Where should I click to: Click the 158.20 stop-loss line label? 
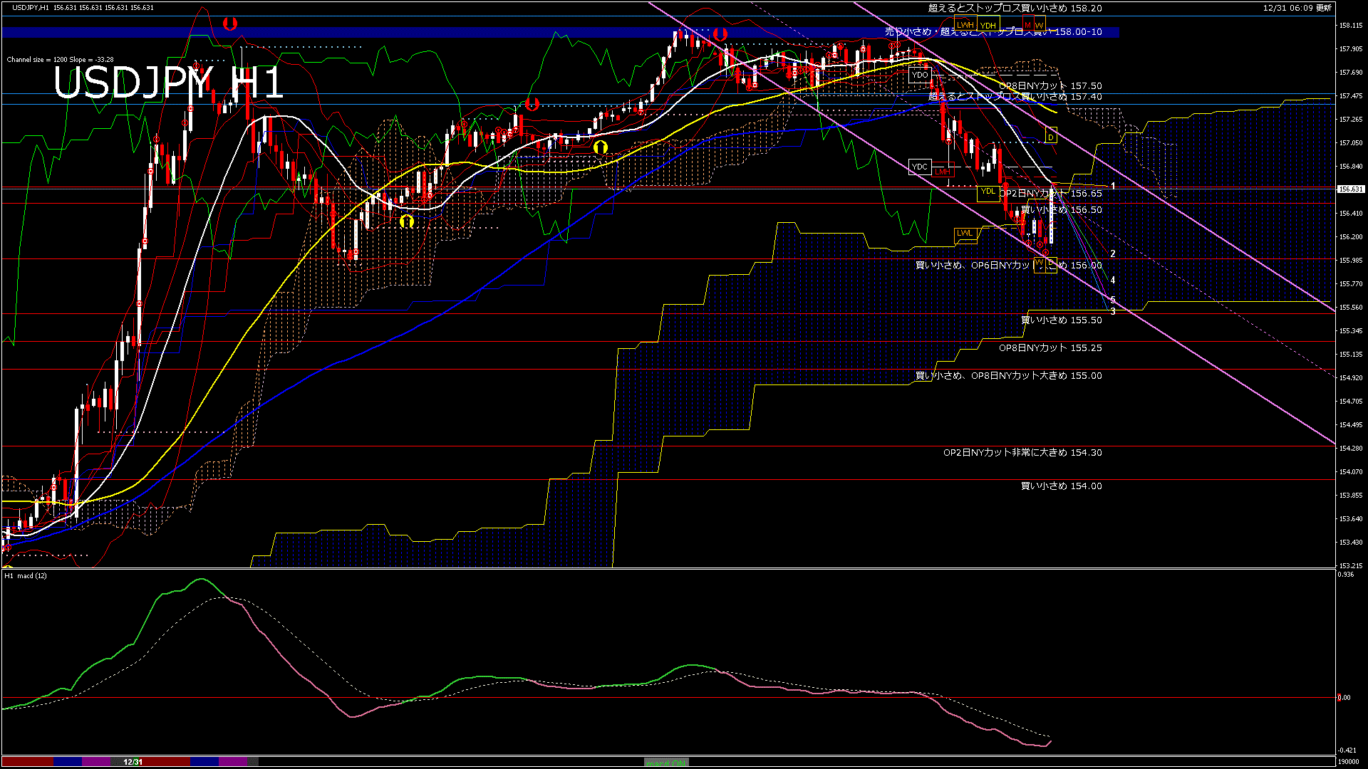coord(1015,9)
